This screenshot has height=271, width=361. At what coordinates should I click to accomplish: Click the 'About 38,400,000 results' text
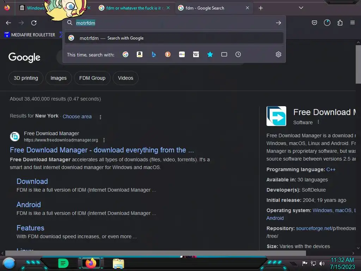55,99
